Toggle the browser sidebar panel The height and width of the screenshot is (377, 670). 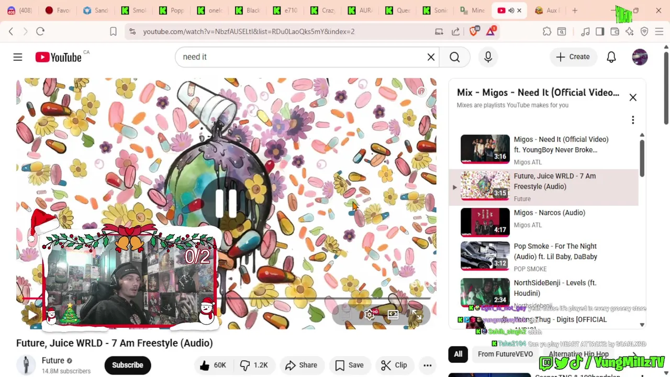point(600,31)
